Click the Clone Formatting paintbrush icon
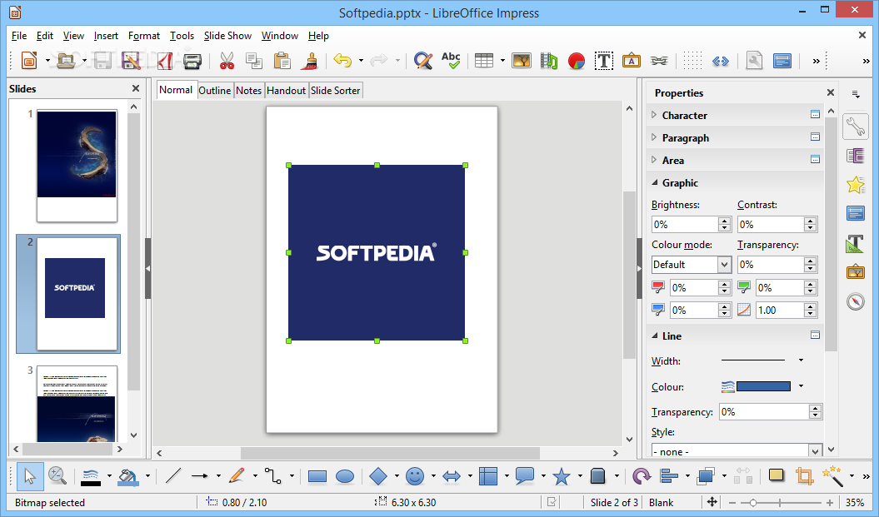This screenshot has height=517, width=879. pyautogui.click(x=309, y=61)
